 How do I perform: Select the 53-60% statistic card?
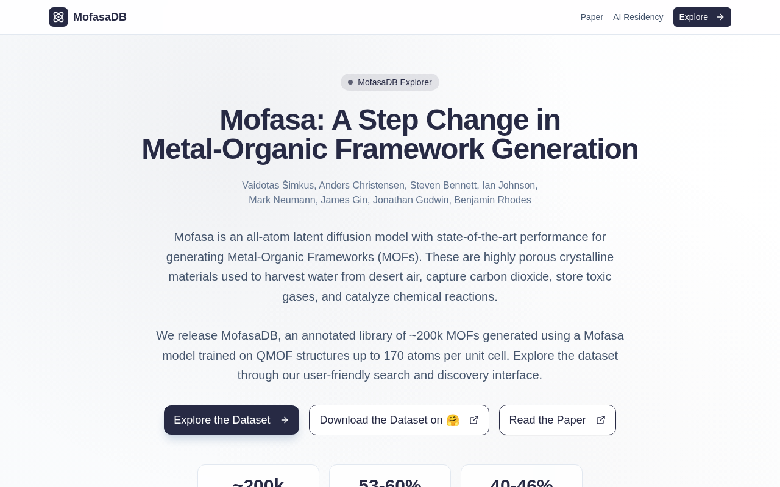coord(390,478)
